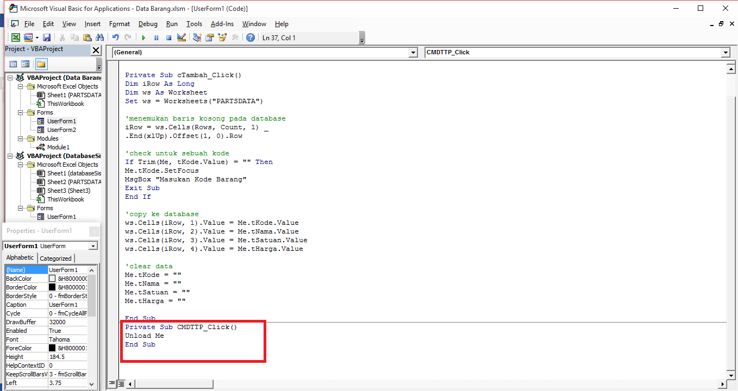Click the Reset button icon
The image size is (738, 391).
(170, 37)
